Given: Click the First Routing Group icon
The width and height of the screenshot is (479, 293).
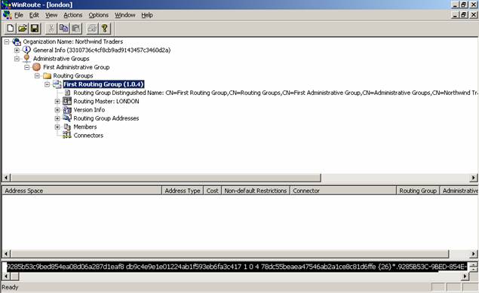Looking at the screenshot, I should [x=57, y=84].
